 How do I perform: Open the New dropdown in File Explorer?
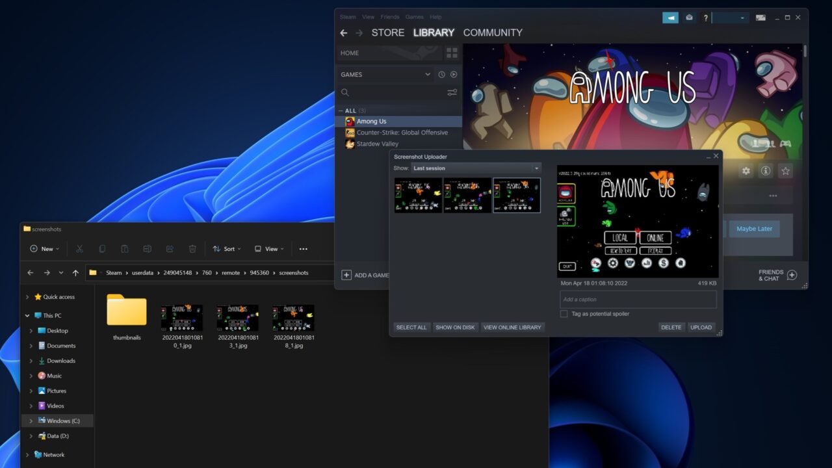(x=44, y=249)
